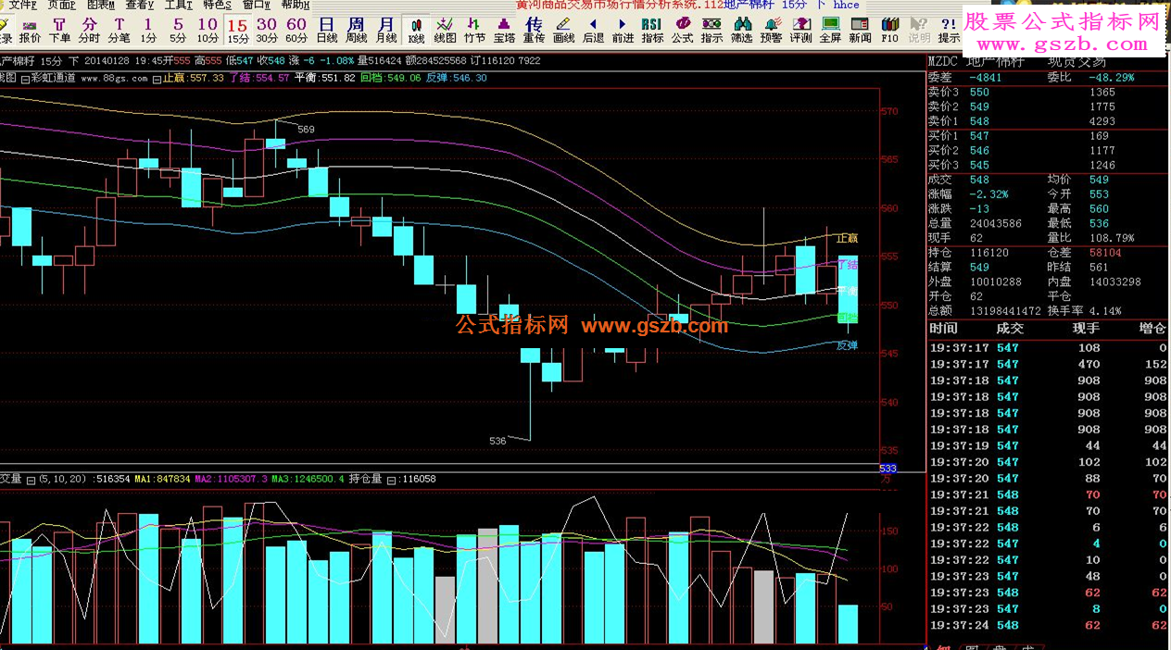Open the 查看 menu
This screenshot has height=650, width=1171.
(139, 6)
